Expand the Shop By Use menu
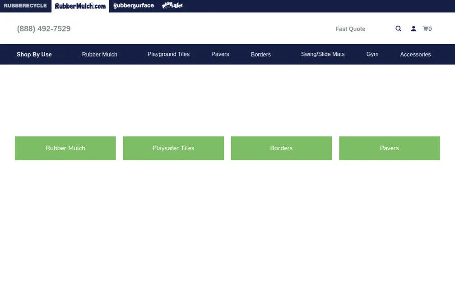The height and width of the screenshot is (284, 455). tap(34, 54)
